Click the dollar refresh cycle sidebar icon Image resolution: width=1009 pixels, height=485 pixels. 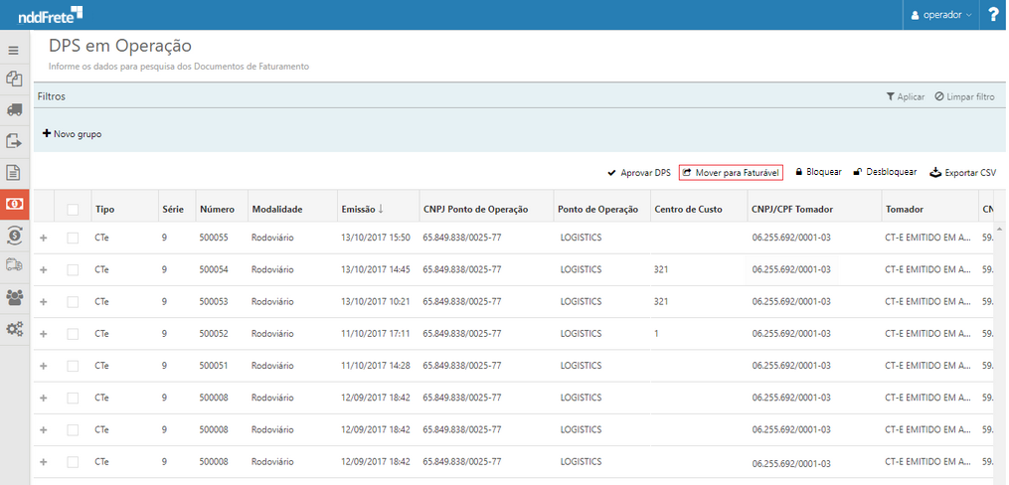click(x=14, y=235)
